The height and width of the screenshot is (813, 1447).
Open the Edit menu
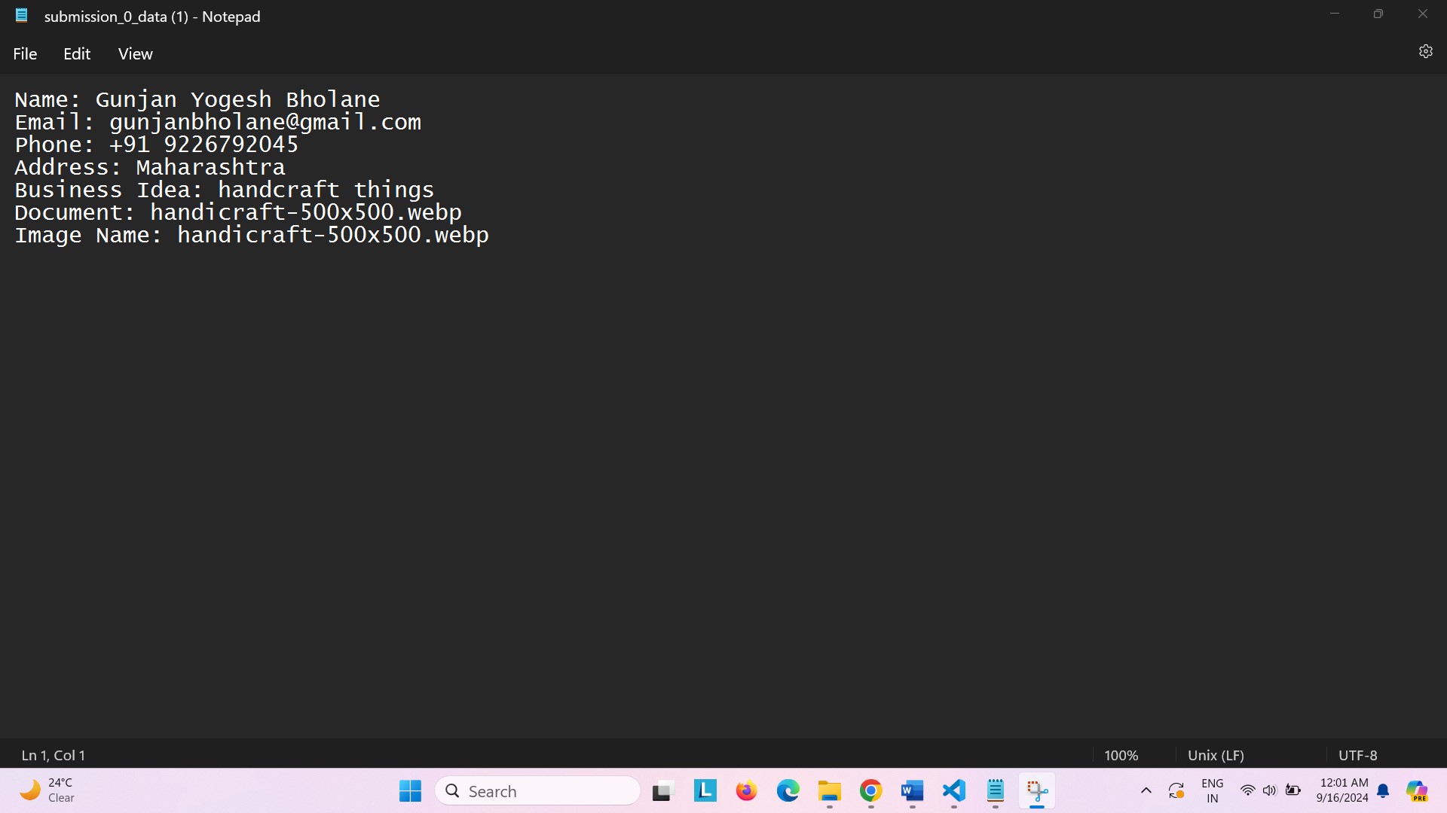point(77,53)
